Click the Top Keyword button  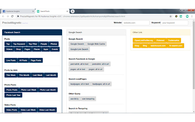click(x=19, y=44)
